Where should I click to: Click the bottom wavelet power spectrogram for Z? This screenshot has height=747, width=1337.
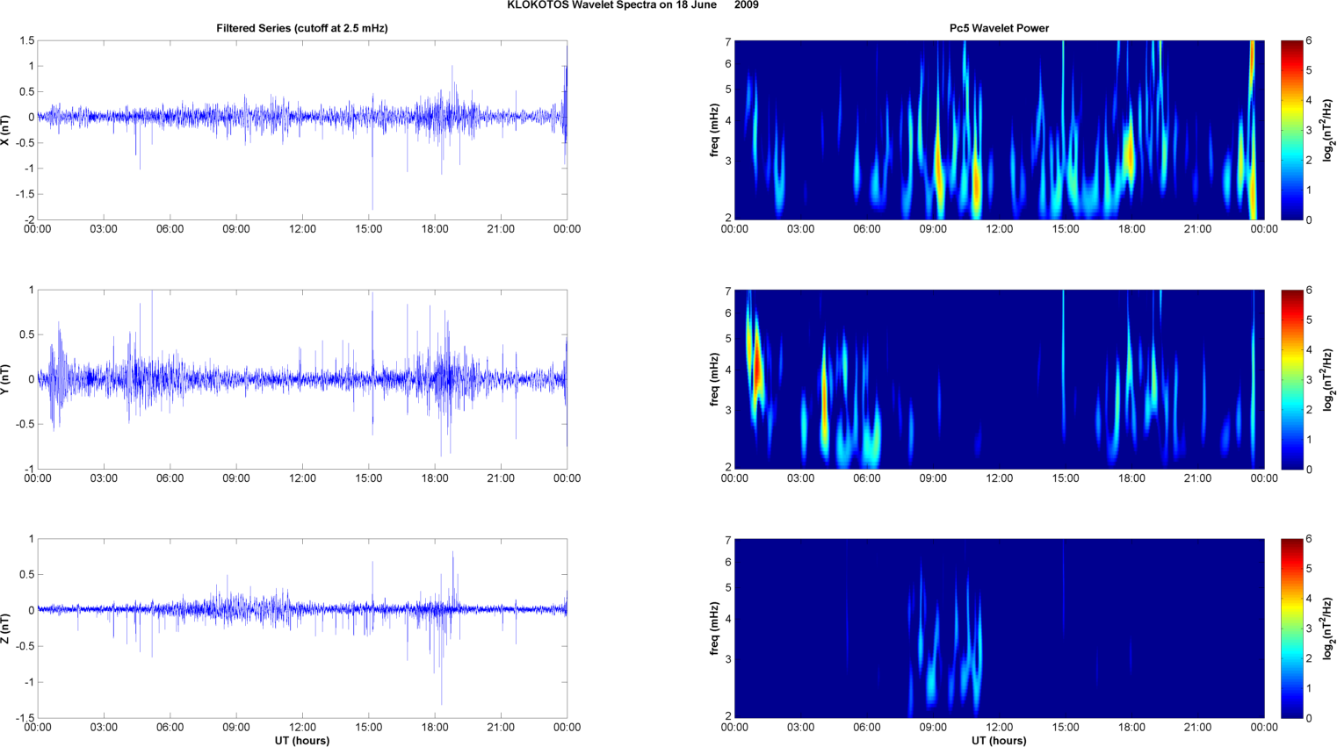coord(1000,628)
